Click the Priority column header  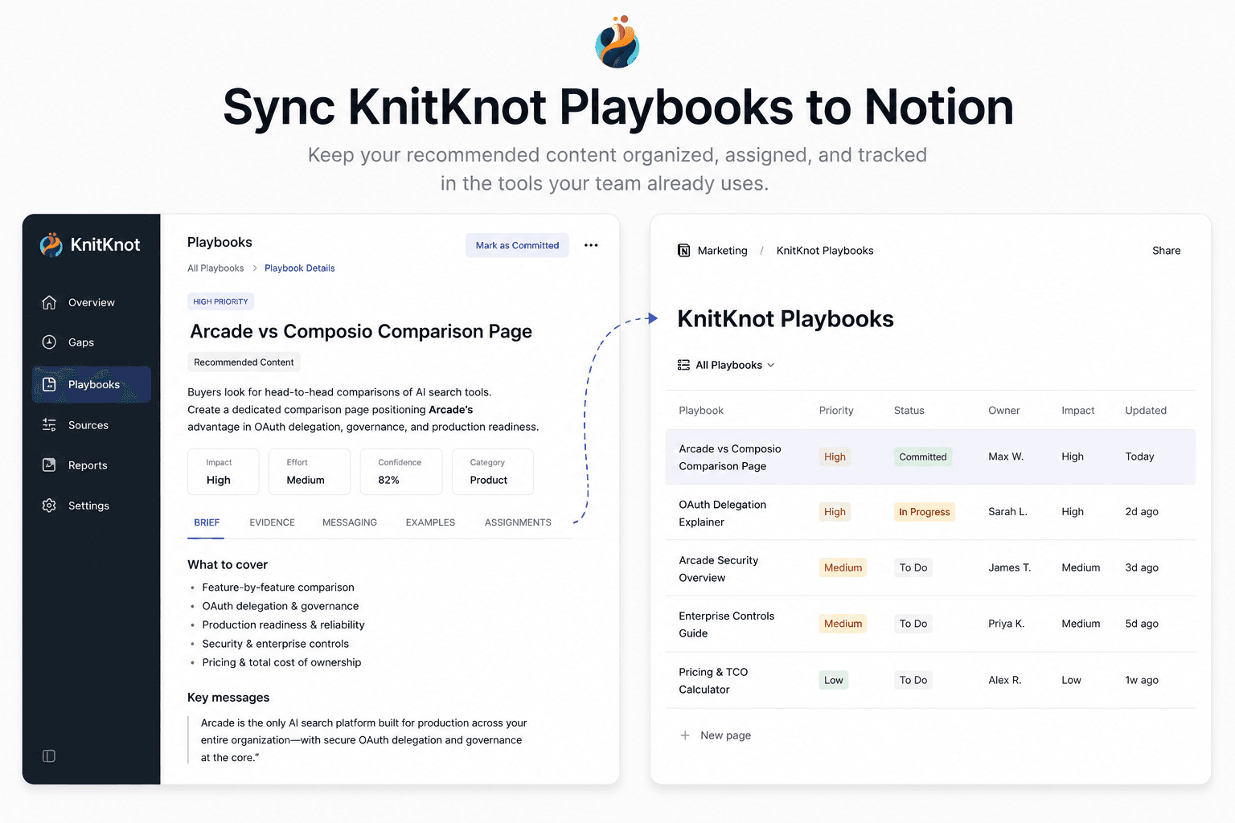tap(836, 411)
